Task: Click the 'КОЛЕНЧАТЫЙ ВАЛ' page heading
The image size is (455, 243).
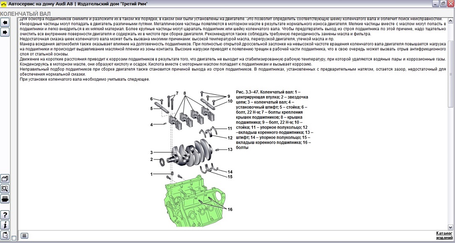Action: [x=22, y=13]
